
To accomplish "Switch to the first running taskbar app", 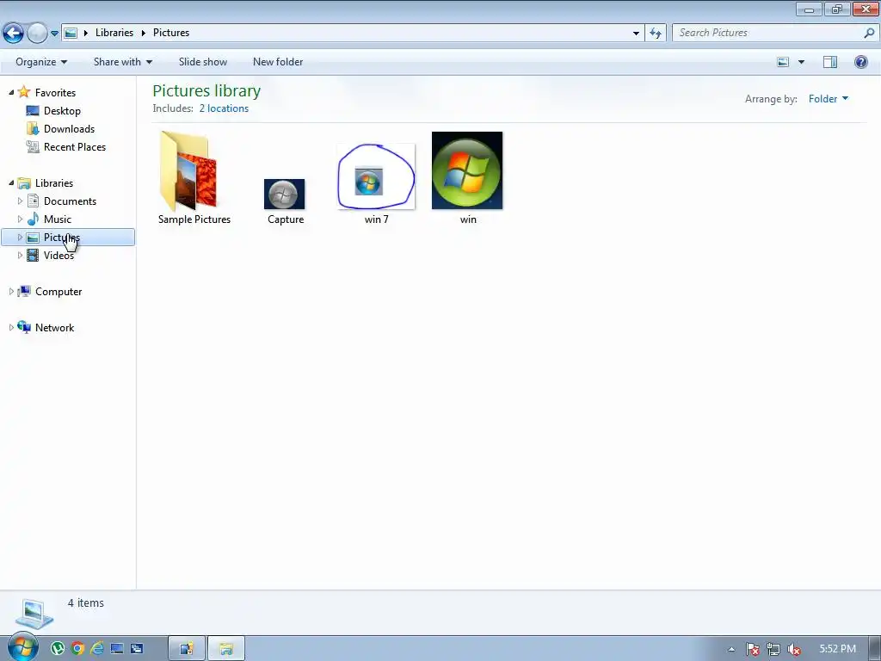I will [x=186, y=649].
